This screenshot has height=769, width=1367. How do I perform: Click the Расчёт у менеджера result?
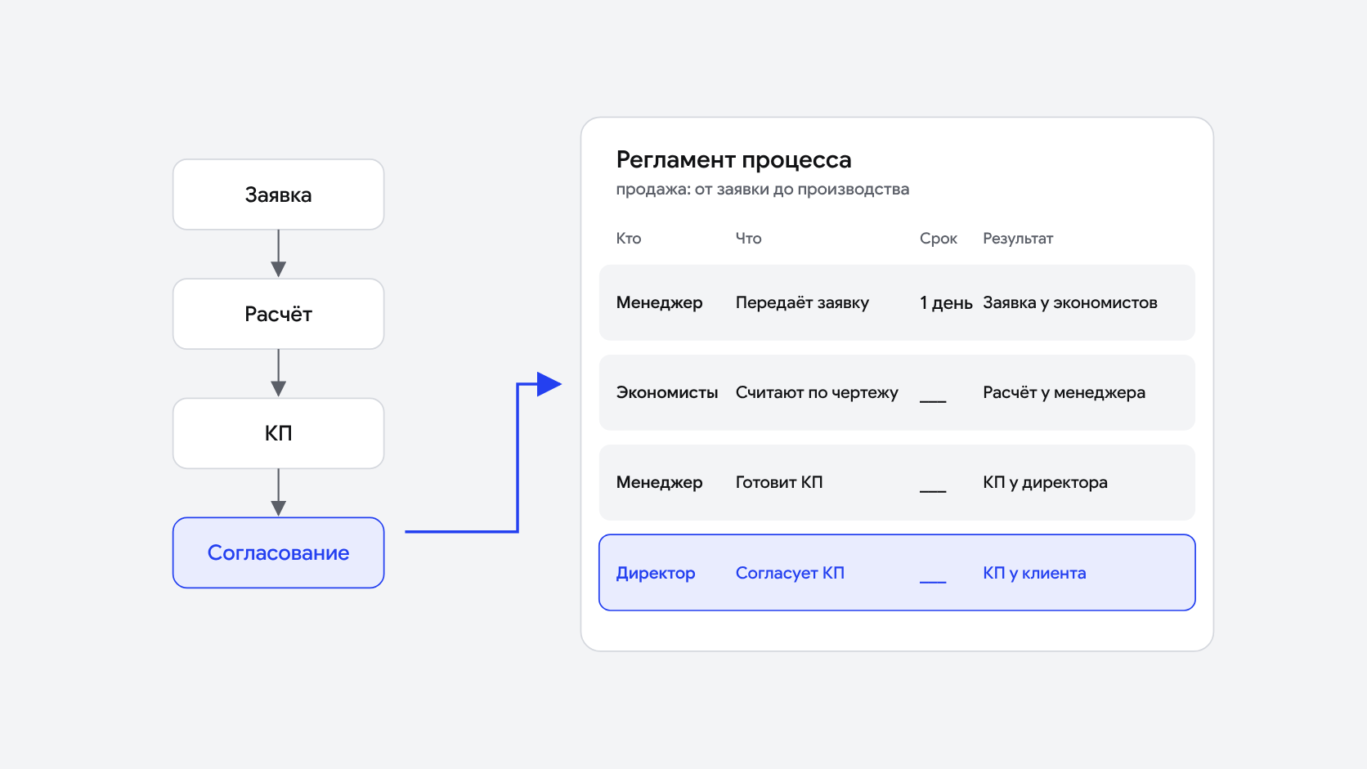tap(1064, 393)
